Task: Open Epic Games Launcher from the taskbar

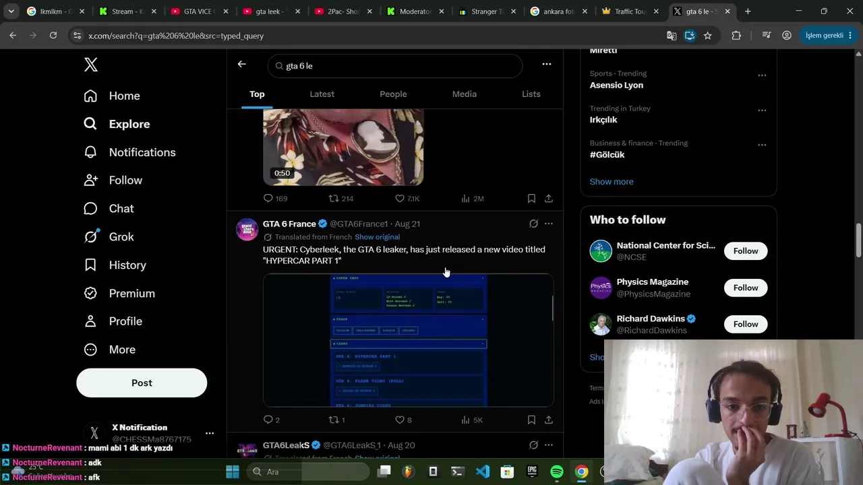Action: (x=532, y=472)
